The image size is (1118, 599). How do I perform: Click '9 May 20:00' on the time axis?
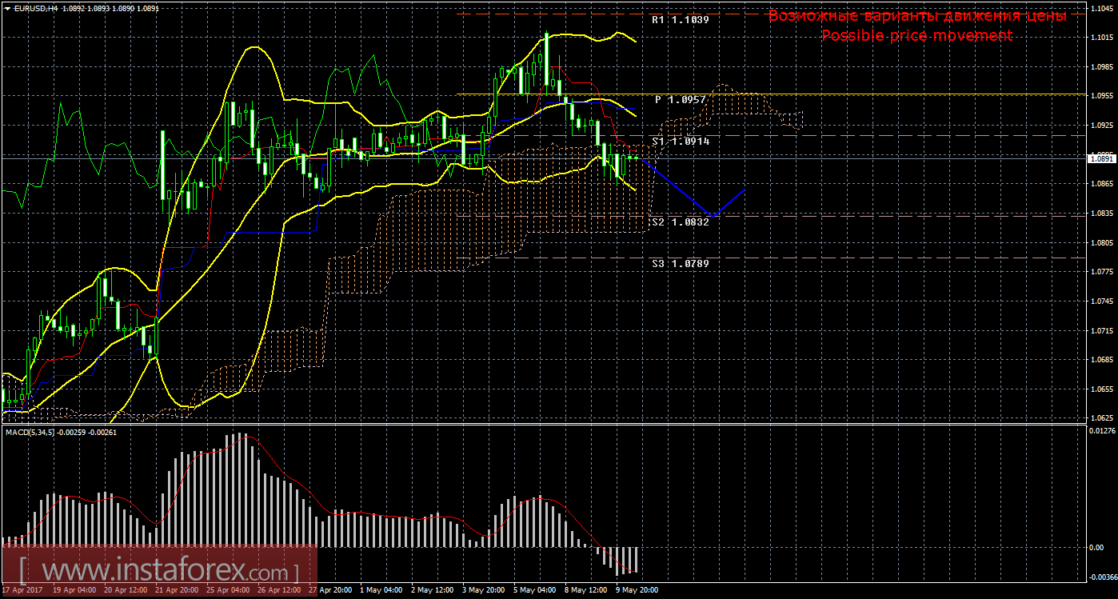(x=636, y=591)
